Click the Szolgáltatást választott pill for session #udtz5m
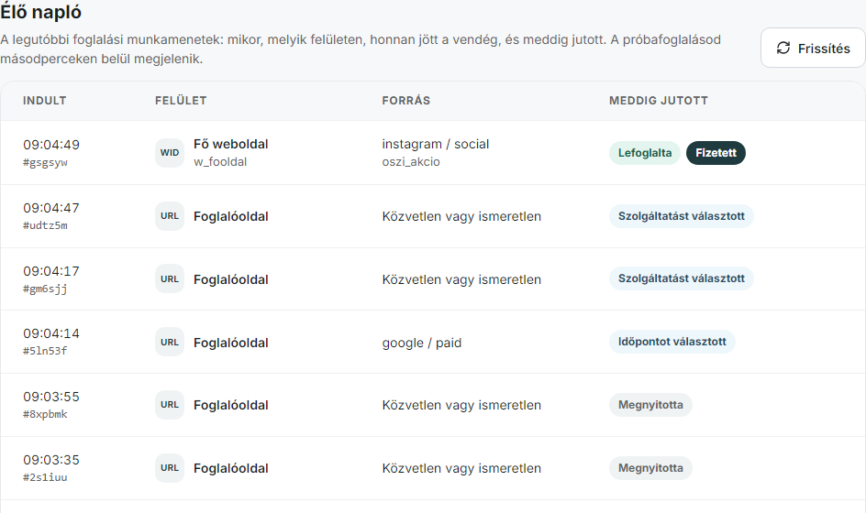866x513 pixels. 681,215
